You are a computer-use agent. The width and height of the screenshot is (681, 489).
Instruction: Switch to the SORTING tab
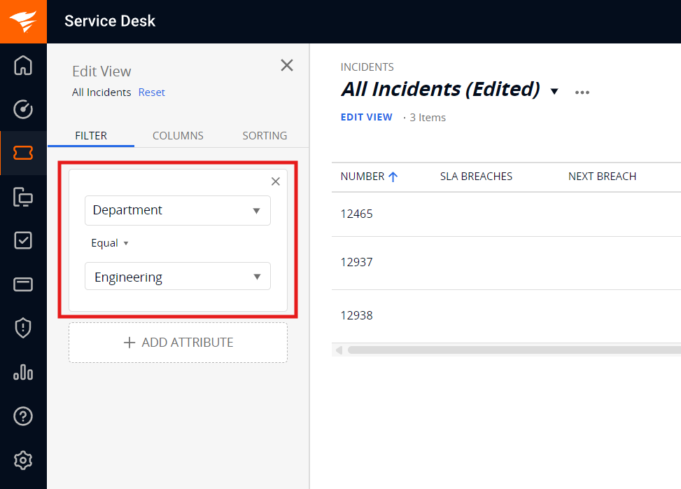[265, 135]
